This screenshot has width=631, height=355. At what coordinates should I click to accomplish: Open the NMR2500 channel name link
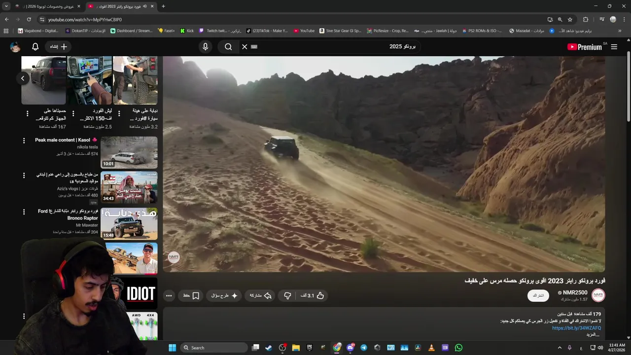coord(575,292)
